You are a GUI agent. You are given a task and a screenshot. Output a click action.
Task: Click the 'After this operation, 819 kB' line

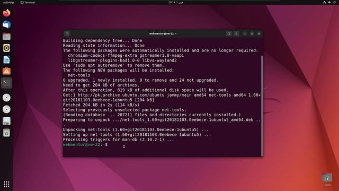click(x=146, y=90)
